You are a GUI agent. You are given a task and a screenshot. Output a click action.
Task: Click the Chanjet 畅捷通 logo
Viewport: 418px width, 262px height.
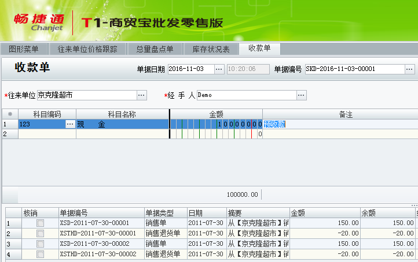[x=39, y=23]
